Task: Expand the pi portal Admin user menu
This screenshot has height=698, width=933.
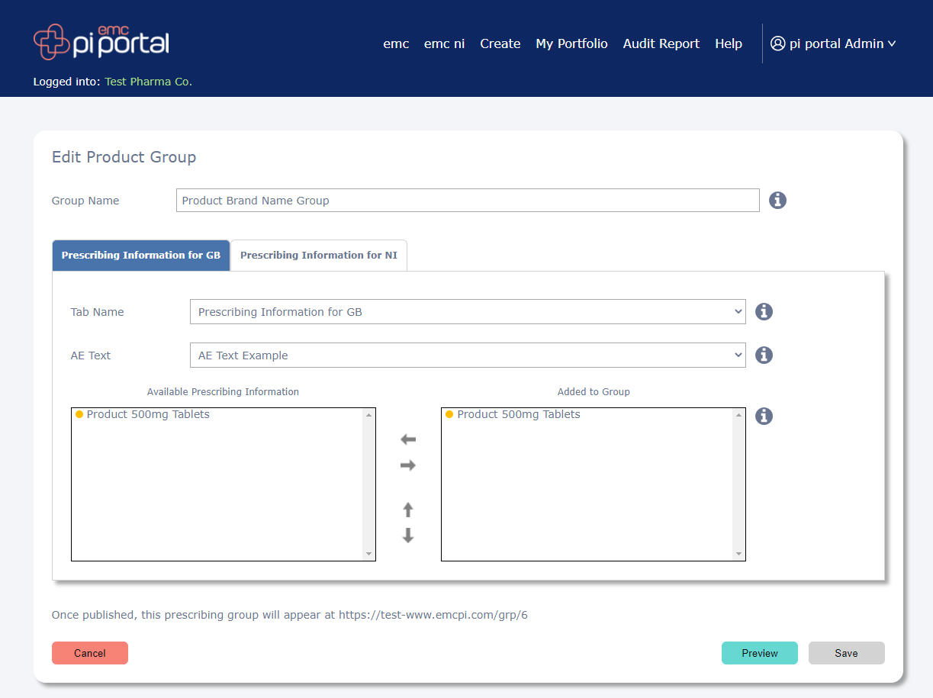Action: click(x=833, y=43)
